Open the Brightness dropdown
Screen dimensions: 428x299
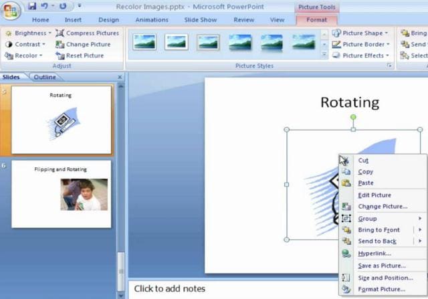point(28,33)
